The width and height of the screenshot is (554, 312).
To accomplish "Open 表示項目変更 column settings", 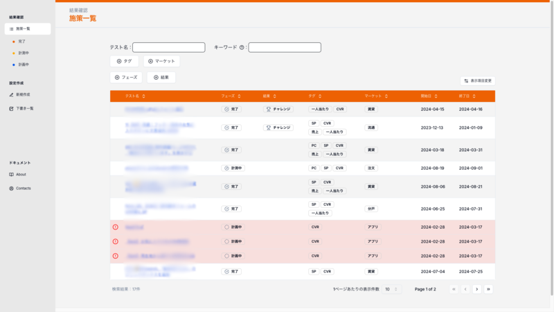I will (x=478, y=81).
